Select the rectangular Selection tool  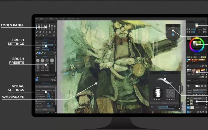(x=46, y=35)
